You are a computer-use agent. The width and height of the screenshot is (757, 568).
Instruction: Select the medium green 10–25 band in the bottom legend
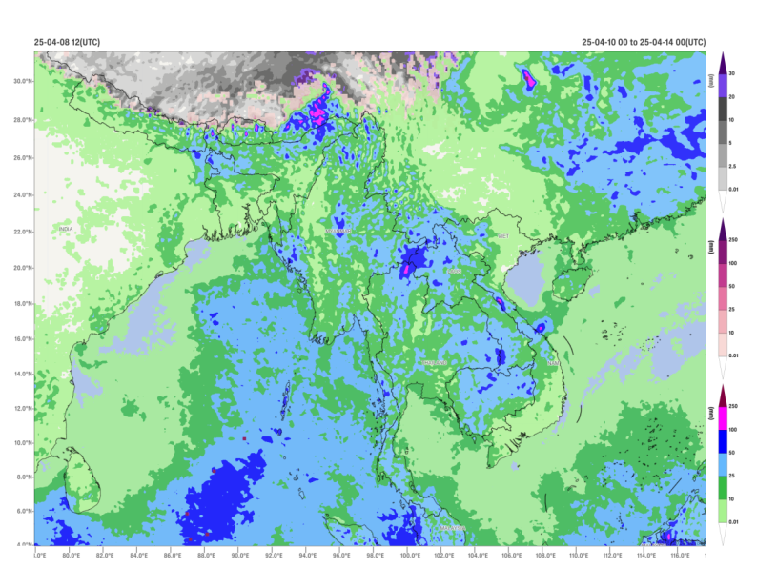point(723,488)
